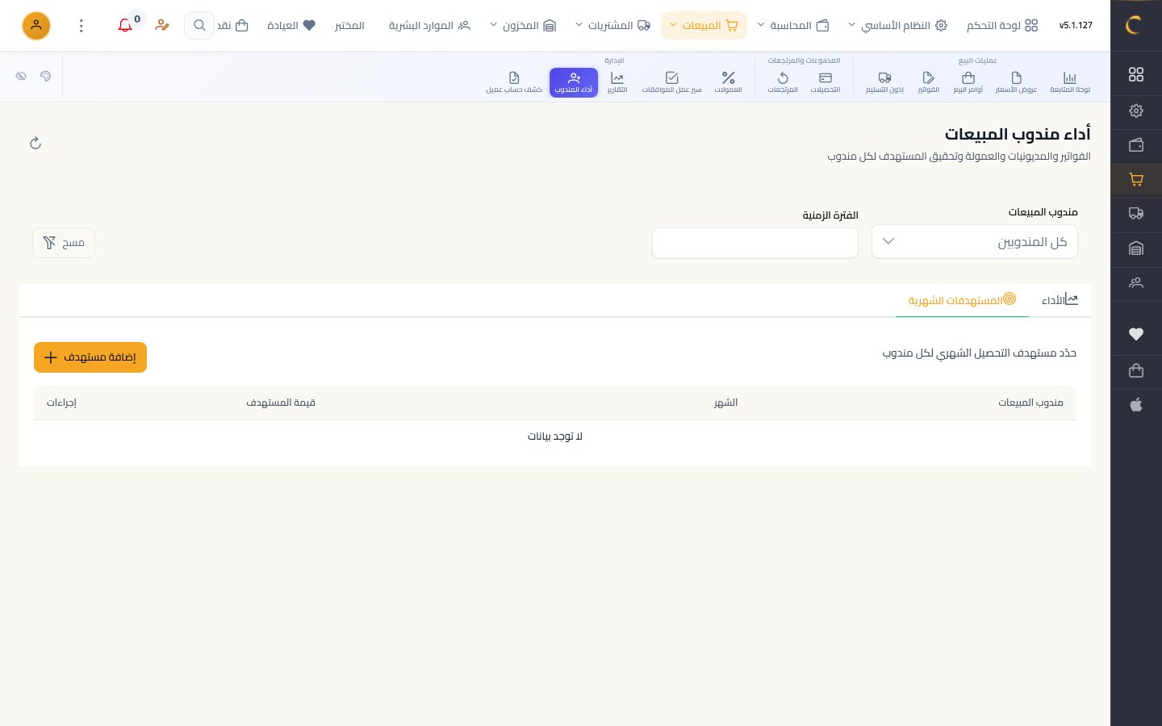Expand the المبيعات sales menu

coord(704,26)
